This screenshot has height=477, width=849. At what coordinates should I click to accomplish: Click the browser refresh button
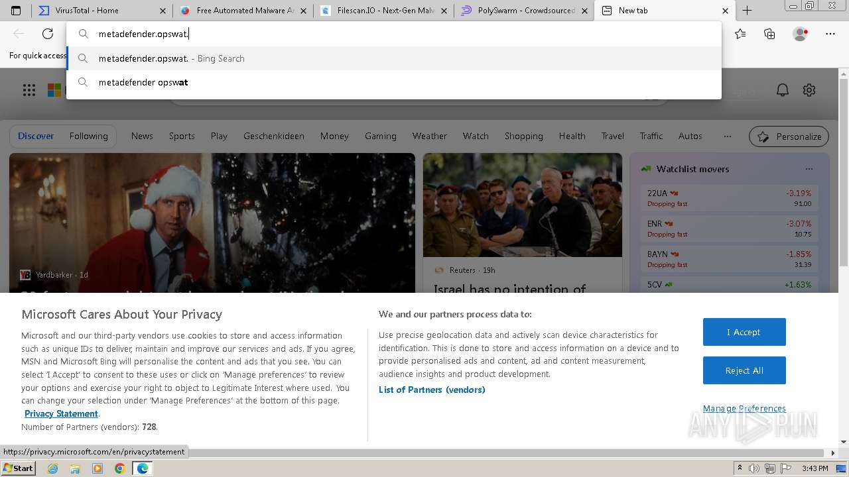(48, 34)
